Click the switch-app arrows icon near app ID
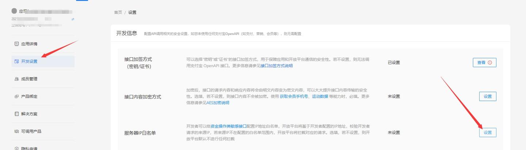The image size is (526, 150). click(73, 19)
